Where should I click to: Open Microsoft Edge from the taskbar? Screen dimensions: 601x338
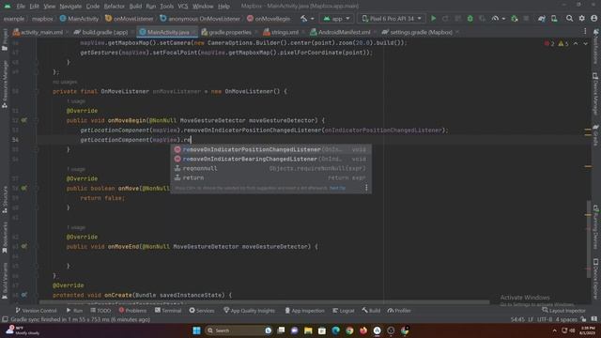click(336, 330)
